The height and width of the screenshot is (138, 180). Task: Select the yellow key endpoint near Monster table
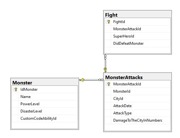click(82, 80)
